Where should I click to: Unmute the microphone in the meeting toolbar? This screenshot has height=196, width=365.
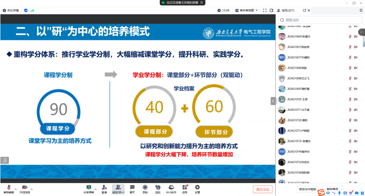click(8, 188)
